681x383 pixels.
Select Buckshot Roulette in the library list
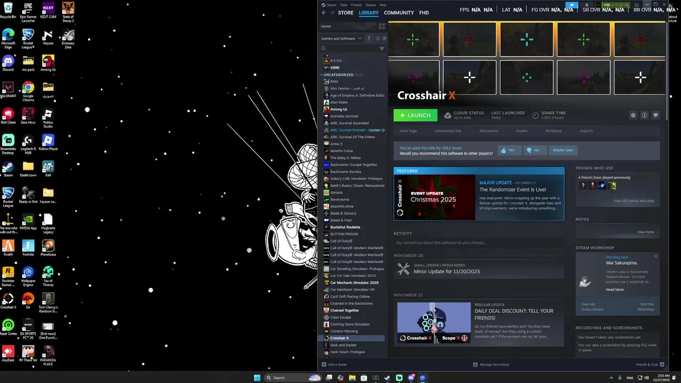(x=345, y=227)
